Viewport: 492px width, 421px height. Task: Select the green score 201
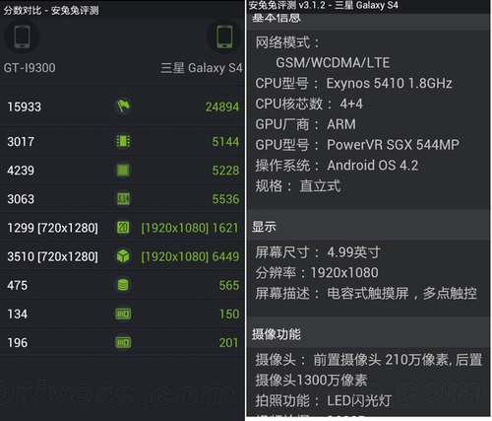[228, 343]
